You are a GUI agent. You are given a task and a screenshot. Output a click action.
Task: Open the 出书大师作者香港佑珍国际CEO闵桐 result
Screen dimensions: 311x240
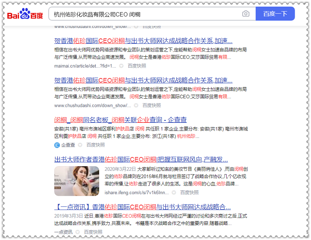coord(141,159)
